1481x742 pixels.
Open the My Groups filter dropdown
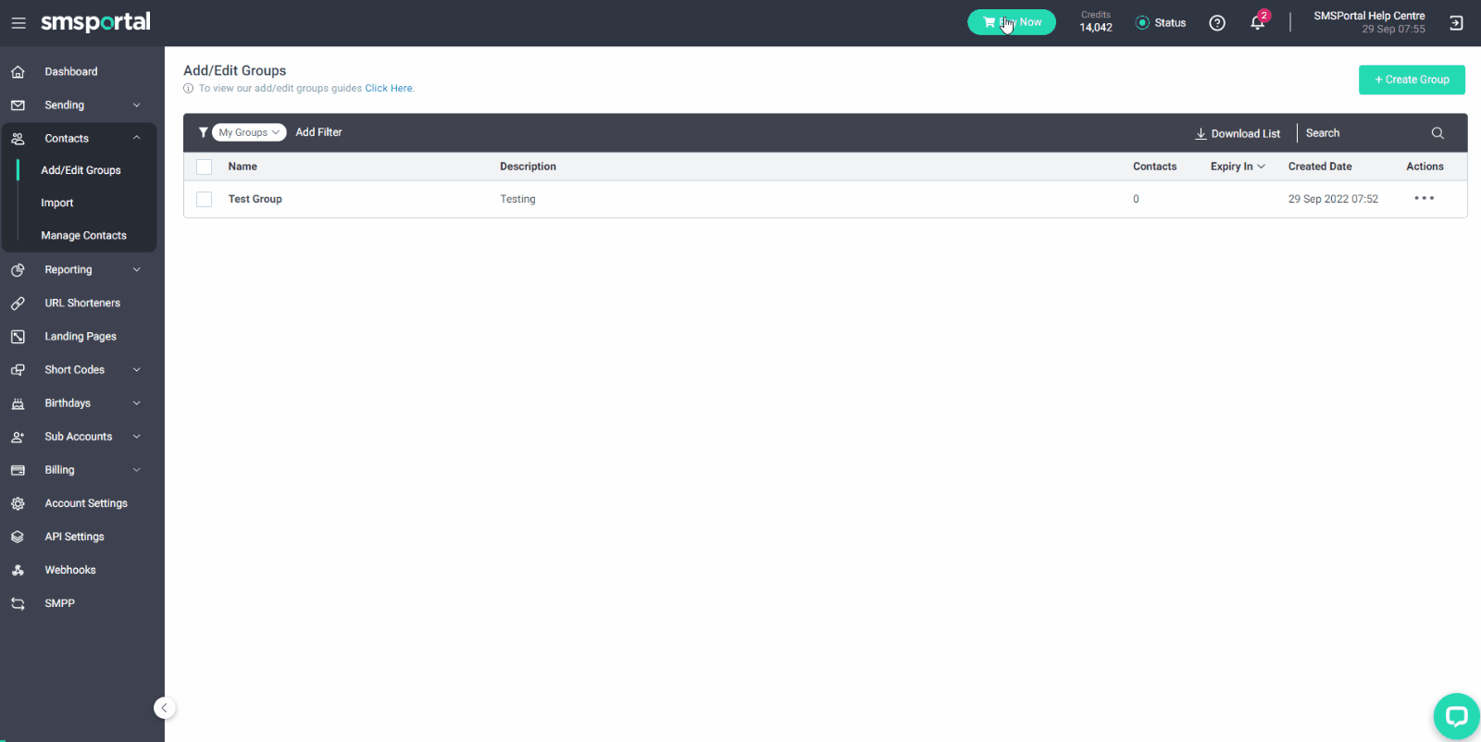pos(249,132)
